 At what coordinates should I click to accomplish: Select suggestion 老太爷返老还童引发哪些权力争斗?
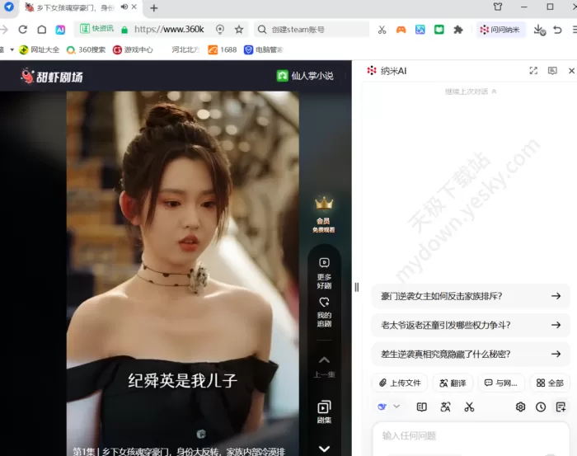click(x=471, y=325)
